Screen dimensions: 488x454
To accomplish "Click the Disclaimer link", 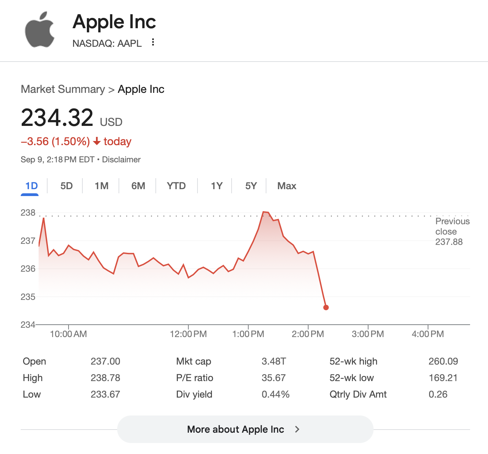I will 121,160.
